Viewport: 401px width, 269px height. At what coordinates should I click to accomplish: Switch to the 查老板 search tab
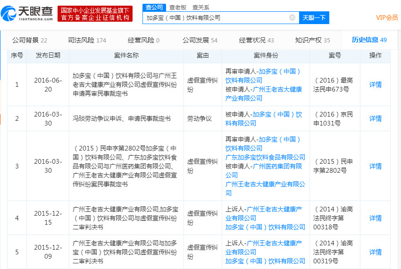178,8
